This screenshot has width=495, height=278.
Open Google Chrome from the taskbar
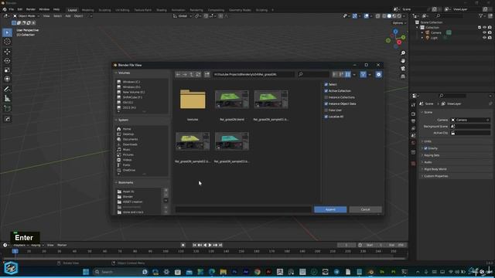coord(258,272)
